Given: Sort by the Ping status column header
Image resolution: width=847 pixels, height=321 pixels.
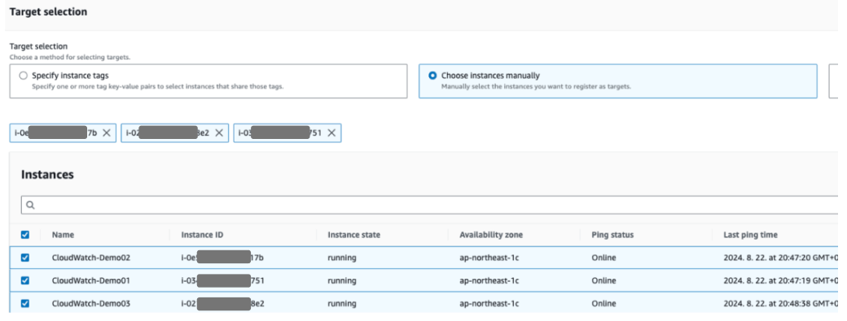Looking at the screenshot, I should pyautogui.click(x=612, y=235).
